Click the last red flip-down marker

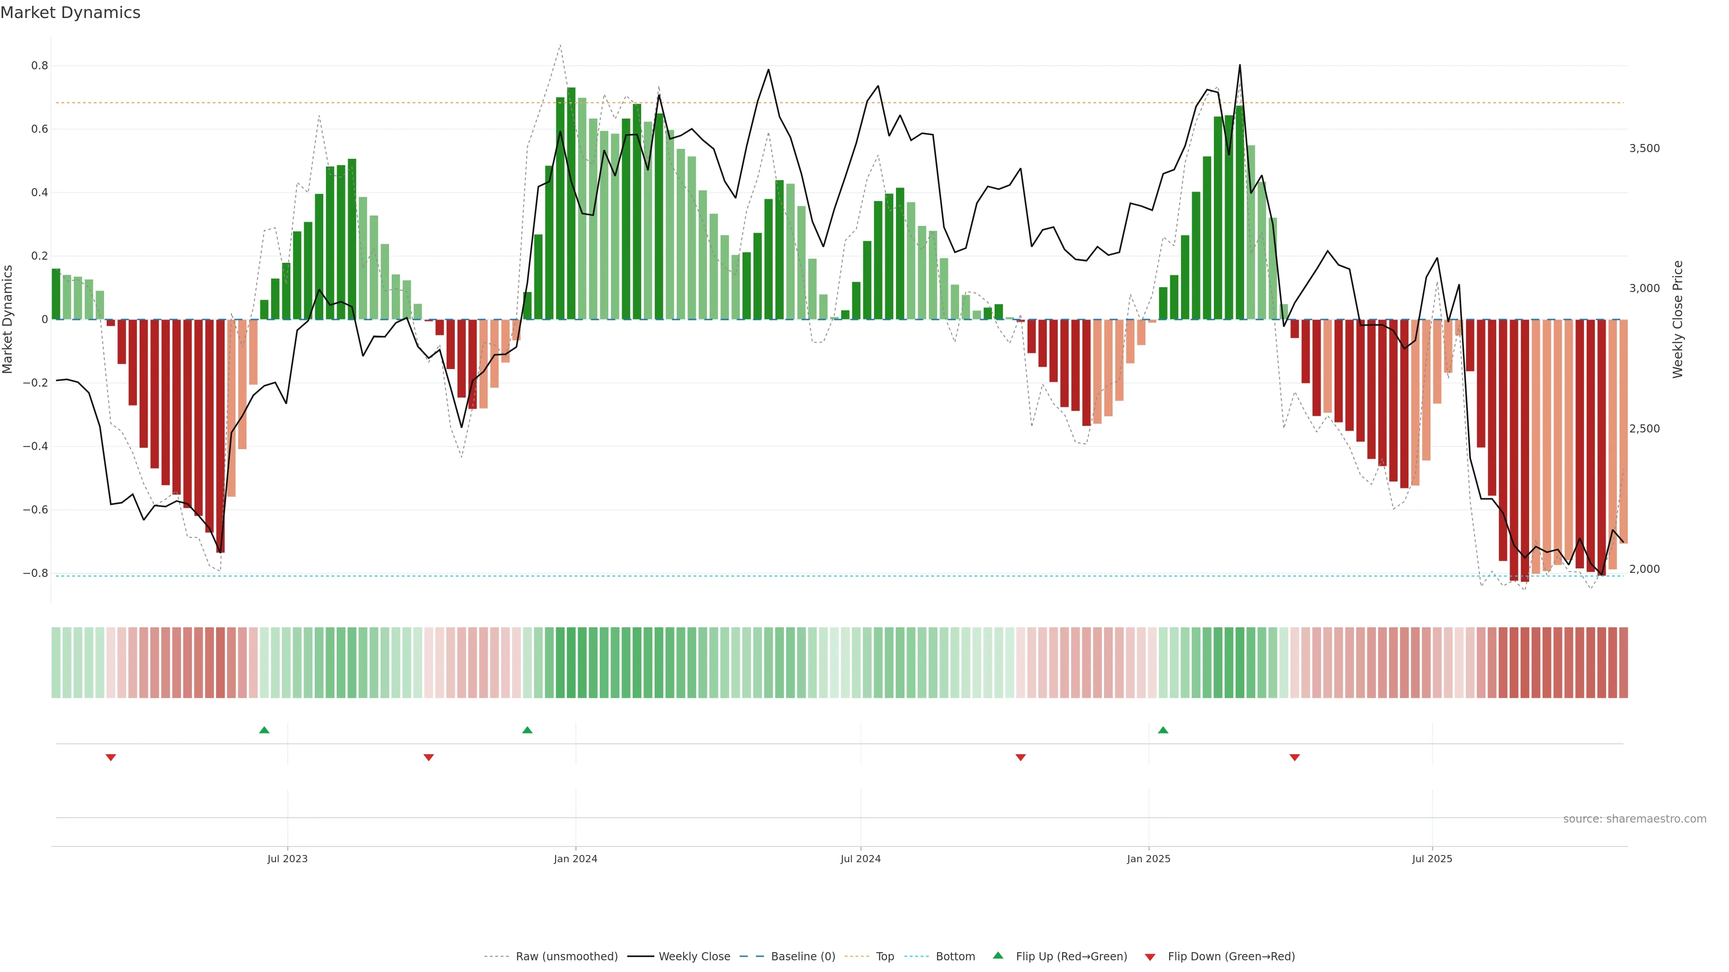point(1295,757)
